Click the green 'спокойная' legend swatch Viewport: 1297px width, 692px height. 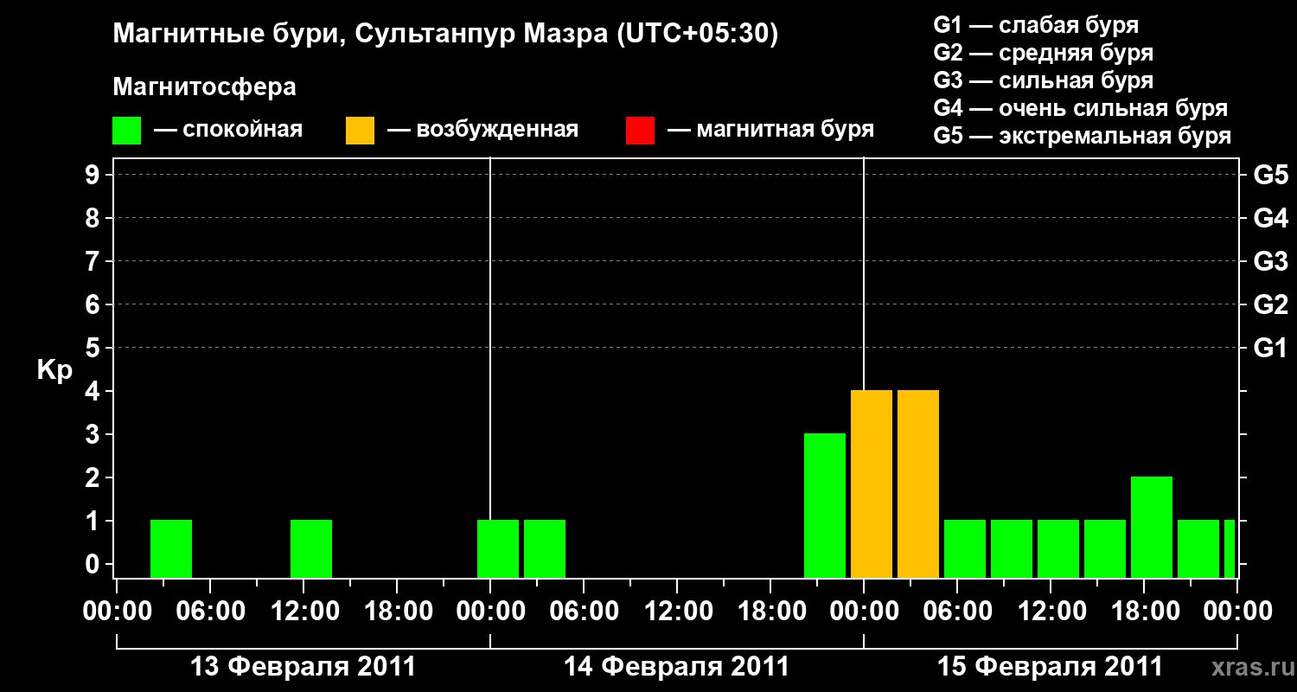tap(127, 131)
